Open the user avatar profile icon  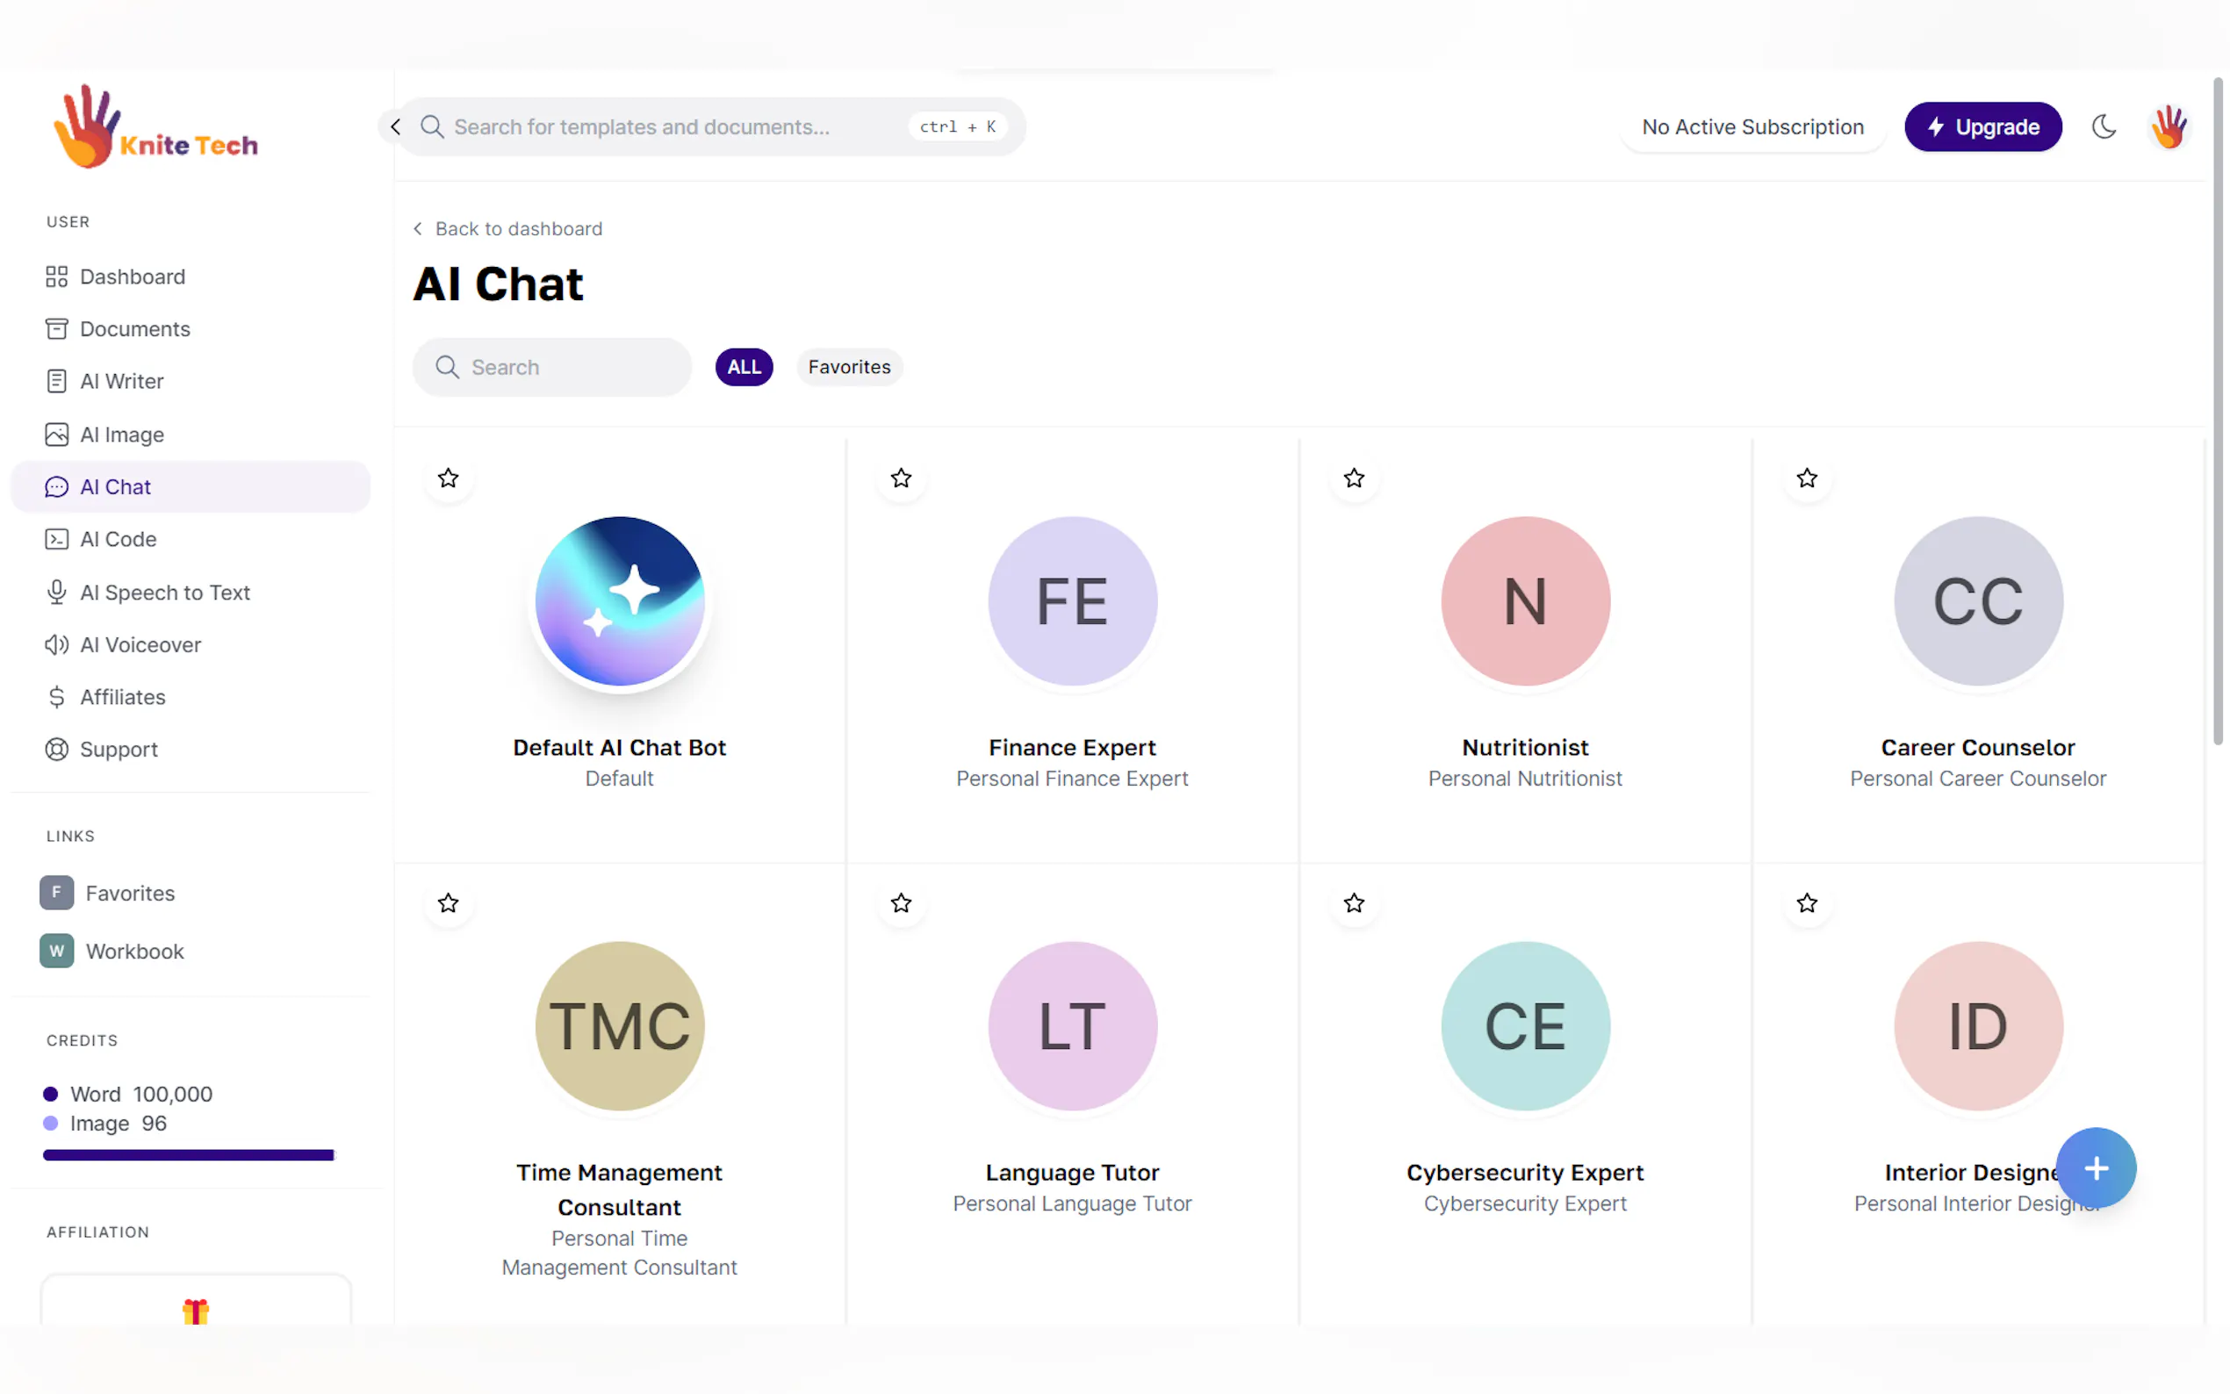click(x=2169, y=126)
